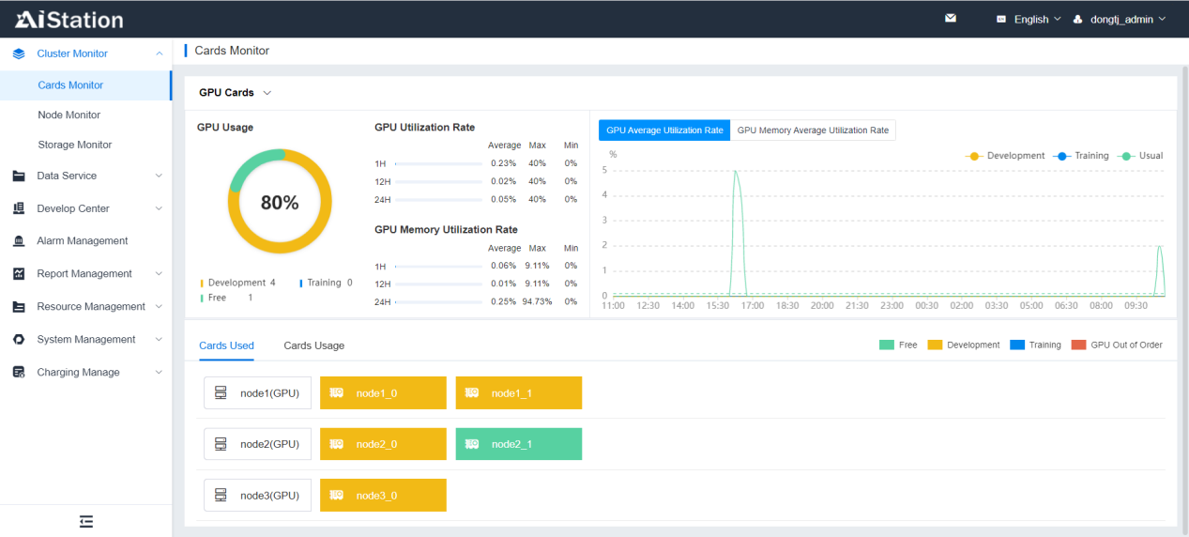Click the System Management icon
The image size is (1189, 537).
click(x=19, y=340)
